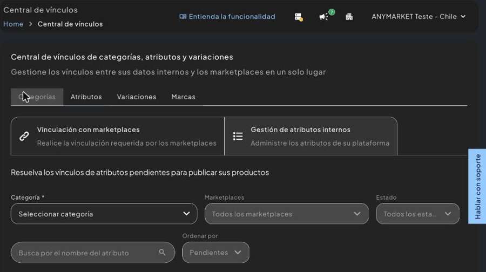This screenshot has width=486, height=272.
Task: Switch to the Categorías tab
Action: [x=37, y=97]
